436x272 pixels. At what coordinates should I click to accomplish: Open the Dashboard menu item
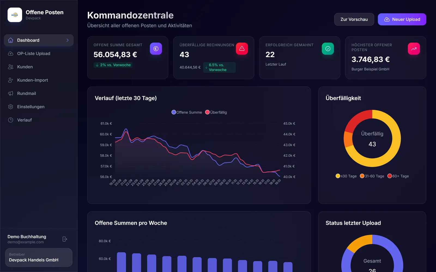(x=39, y=40)
